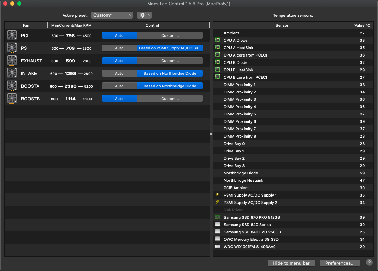Select the Northbridge Heatsink sensor row
The width and height of the screenshot is (378, 271).
(x=293, y=180)
